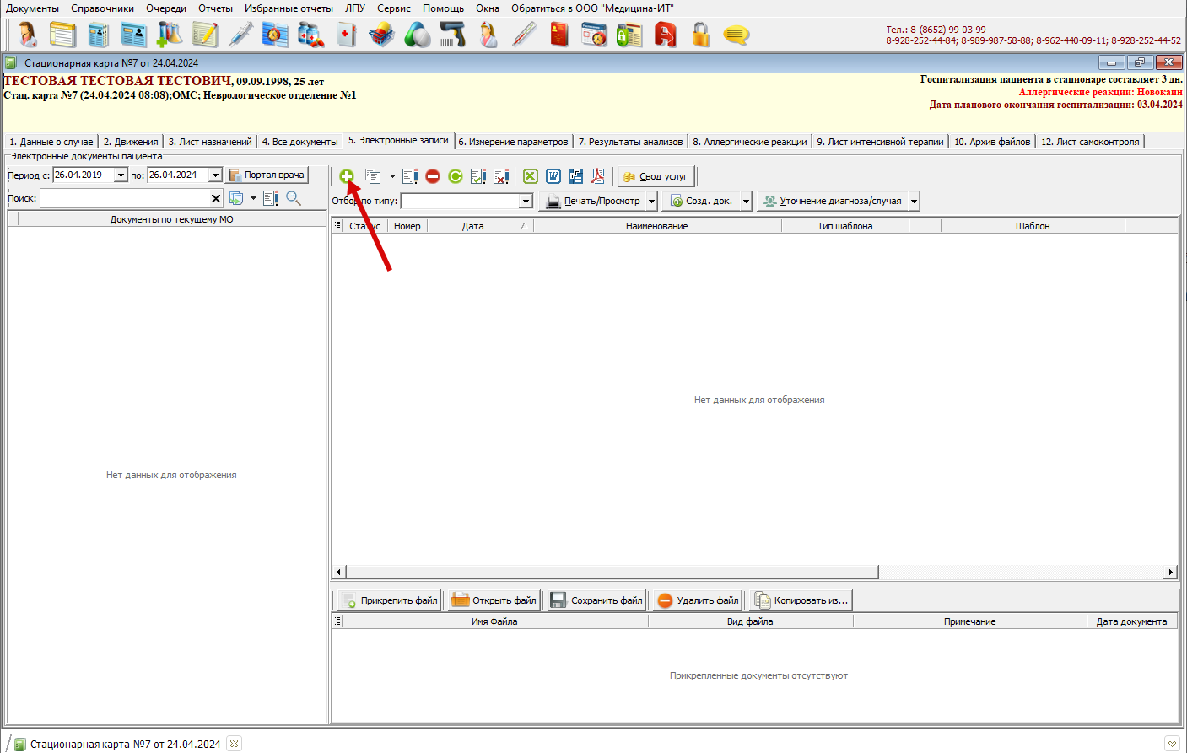Screen dimensions: 1187x753
Task: Click the padlock icon in main toolbar
Action: tap(700, 35)
